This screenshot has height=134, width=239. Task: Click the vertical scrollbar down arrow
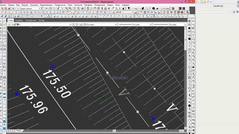[185, 128]
